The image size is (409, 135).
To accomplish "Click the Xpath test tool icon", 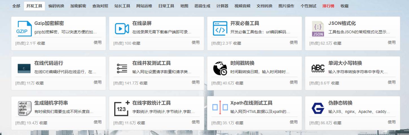I will click(x=220, y=108).
